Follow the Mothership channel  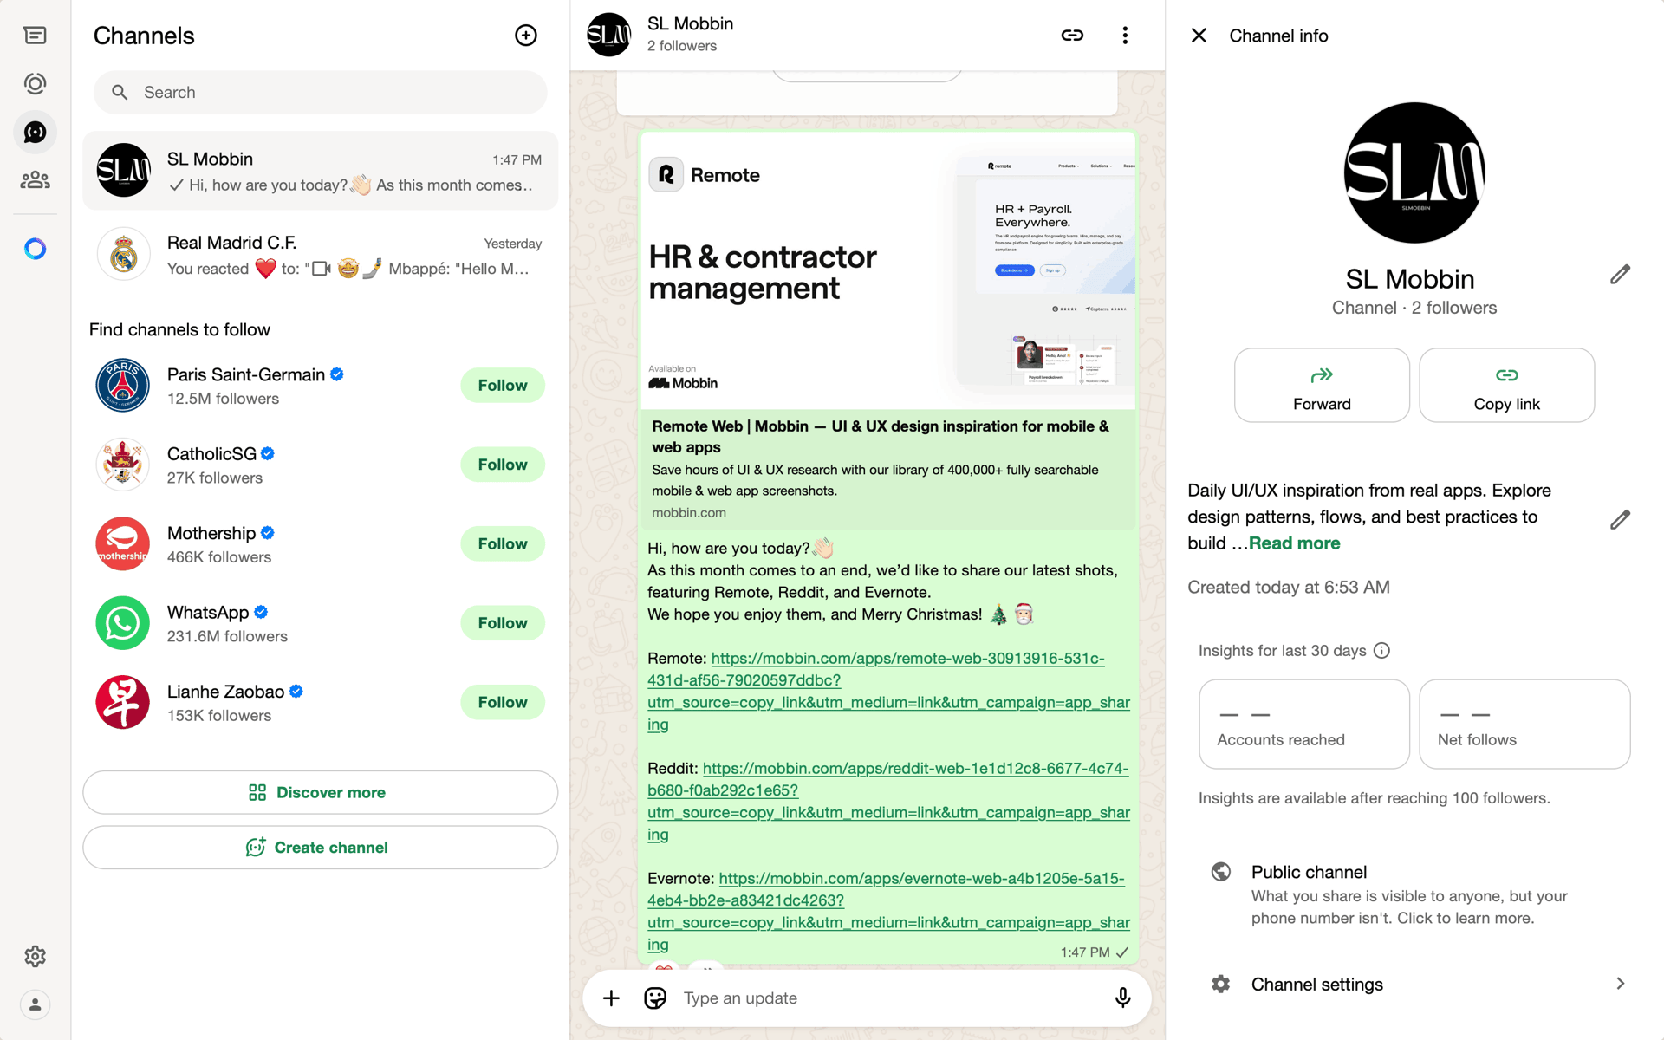coord(503,544)
